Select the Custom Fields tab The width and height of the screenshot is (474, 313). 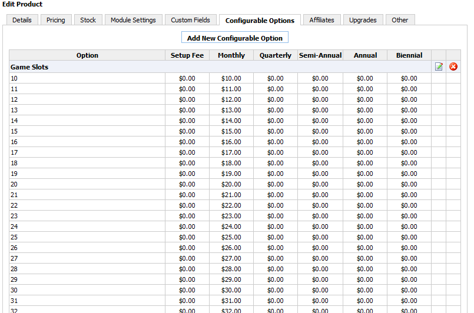click(x=190, y=20)
